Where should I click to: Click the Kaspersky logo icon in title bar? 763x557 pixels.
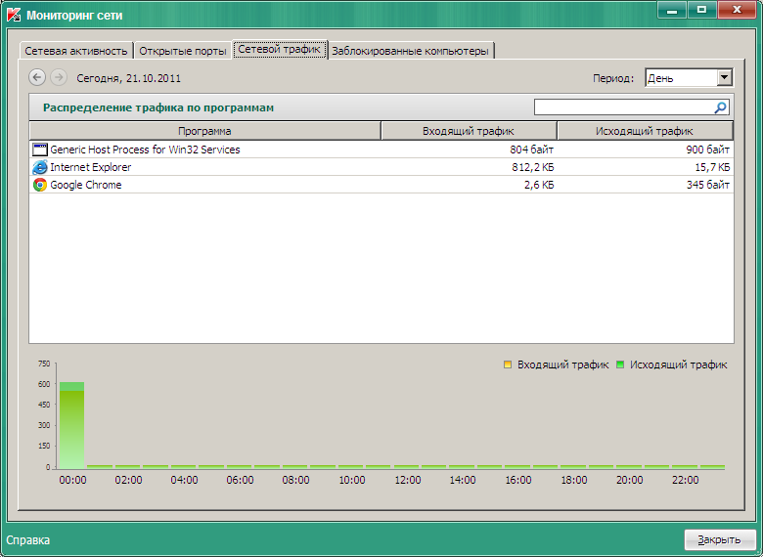tap(15, 15)
